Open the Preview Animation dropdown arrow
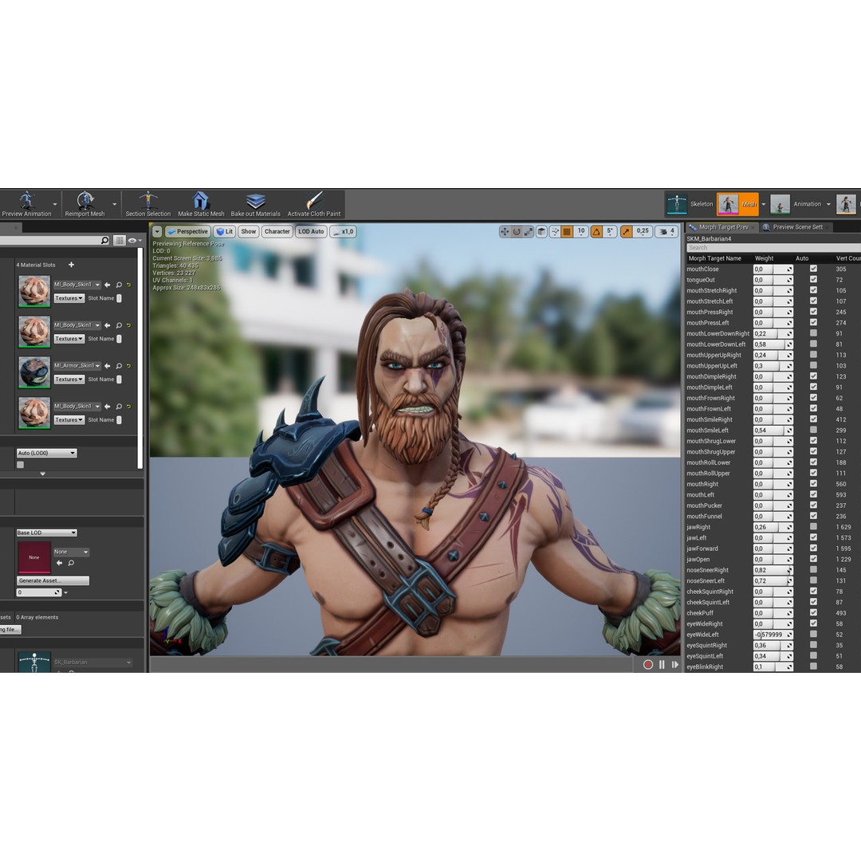 [x=55, y=204]
